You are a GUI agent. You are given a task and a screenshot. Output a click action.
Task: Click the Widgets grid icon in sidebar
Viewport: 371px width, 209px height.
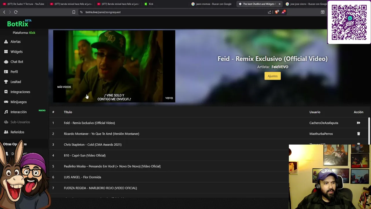tap(6, 52)
